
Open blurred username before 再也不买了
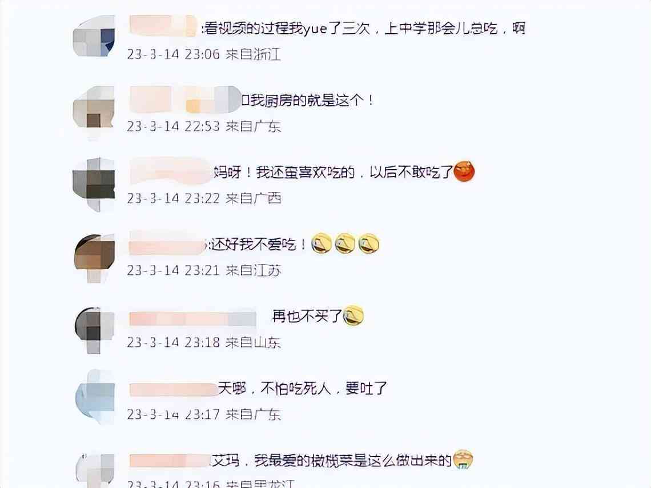tap(192, 319)
